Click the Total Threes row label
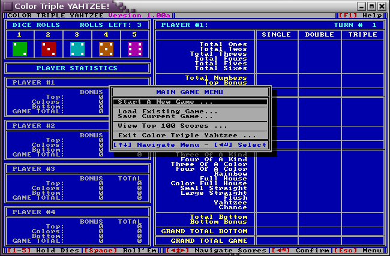Screen dimensions: 390x256 point(218,54)
